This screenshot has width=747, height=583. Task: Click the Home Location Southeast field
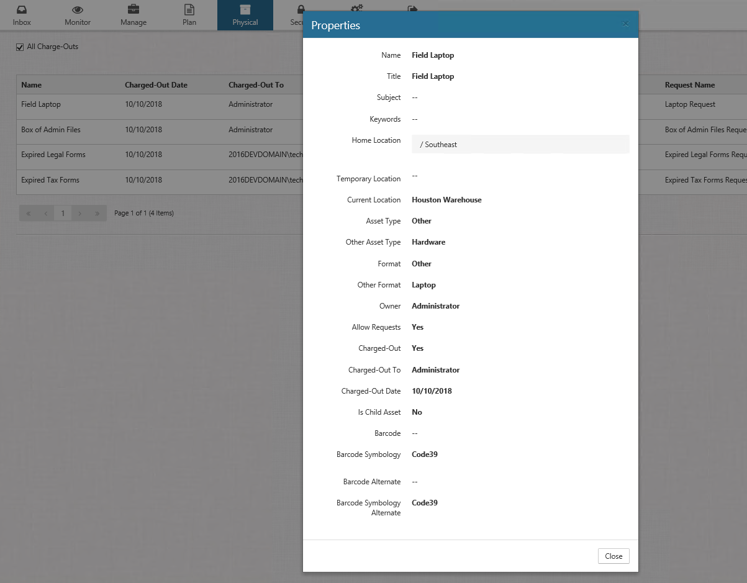click(x=520, y=145)
